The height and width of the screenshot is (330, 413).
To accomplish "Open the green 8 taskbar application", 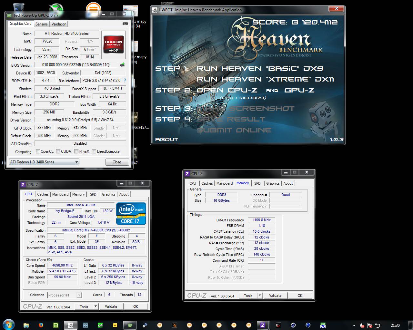I will 56,325.
